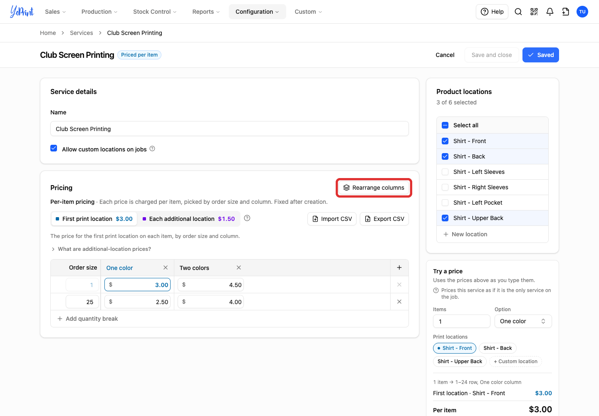
Task: Check Shirt - Left Pocket location
Action: 445,203
